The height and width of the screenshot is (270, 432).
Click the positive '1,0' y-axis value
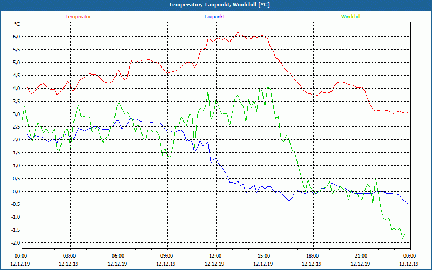click(x=17, y=166)
